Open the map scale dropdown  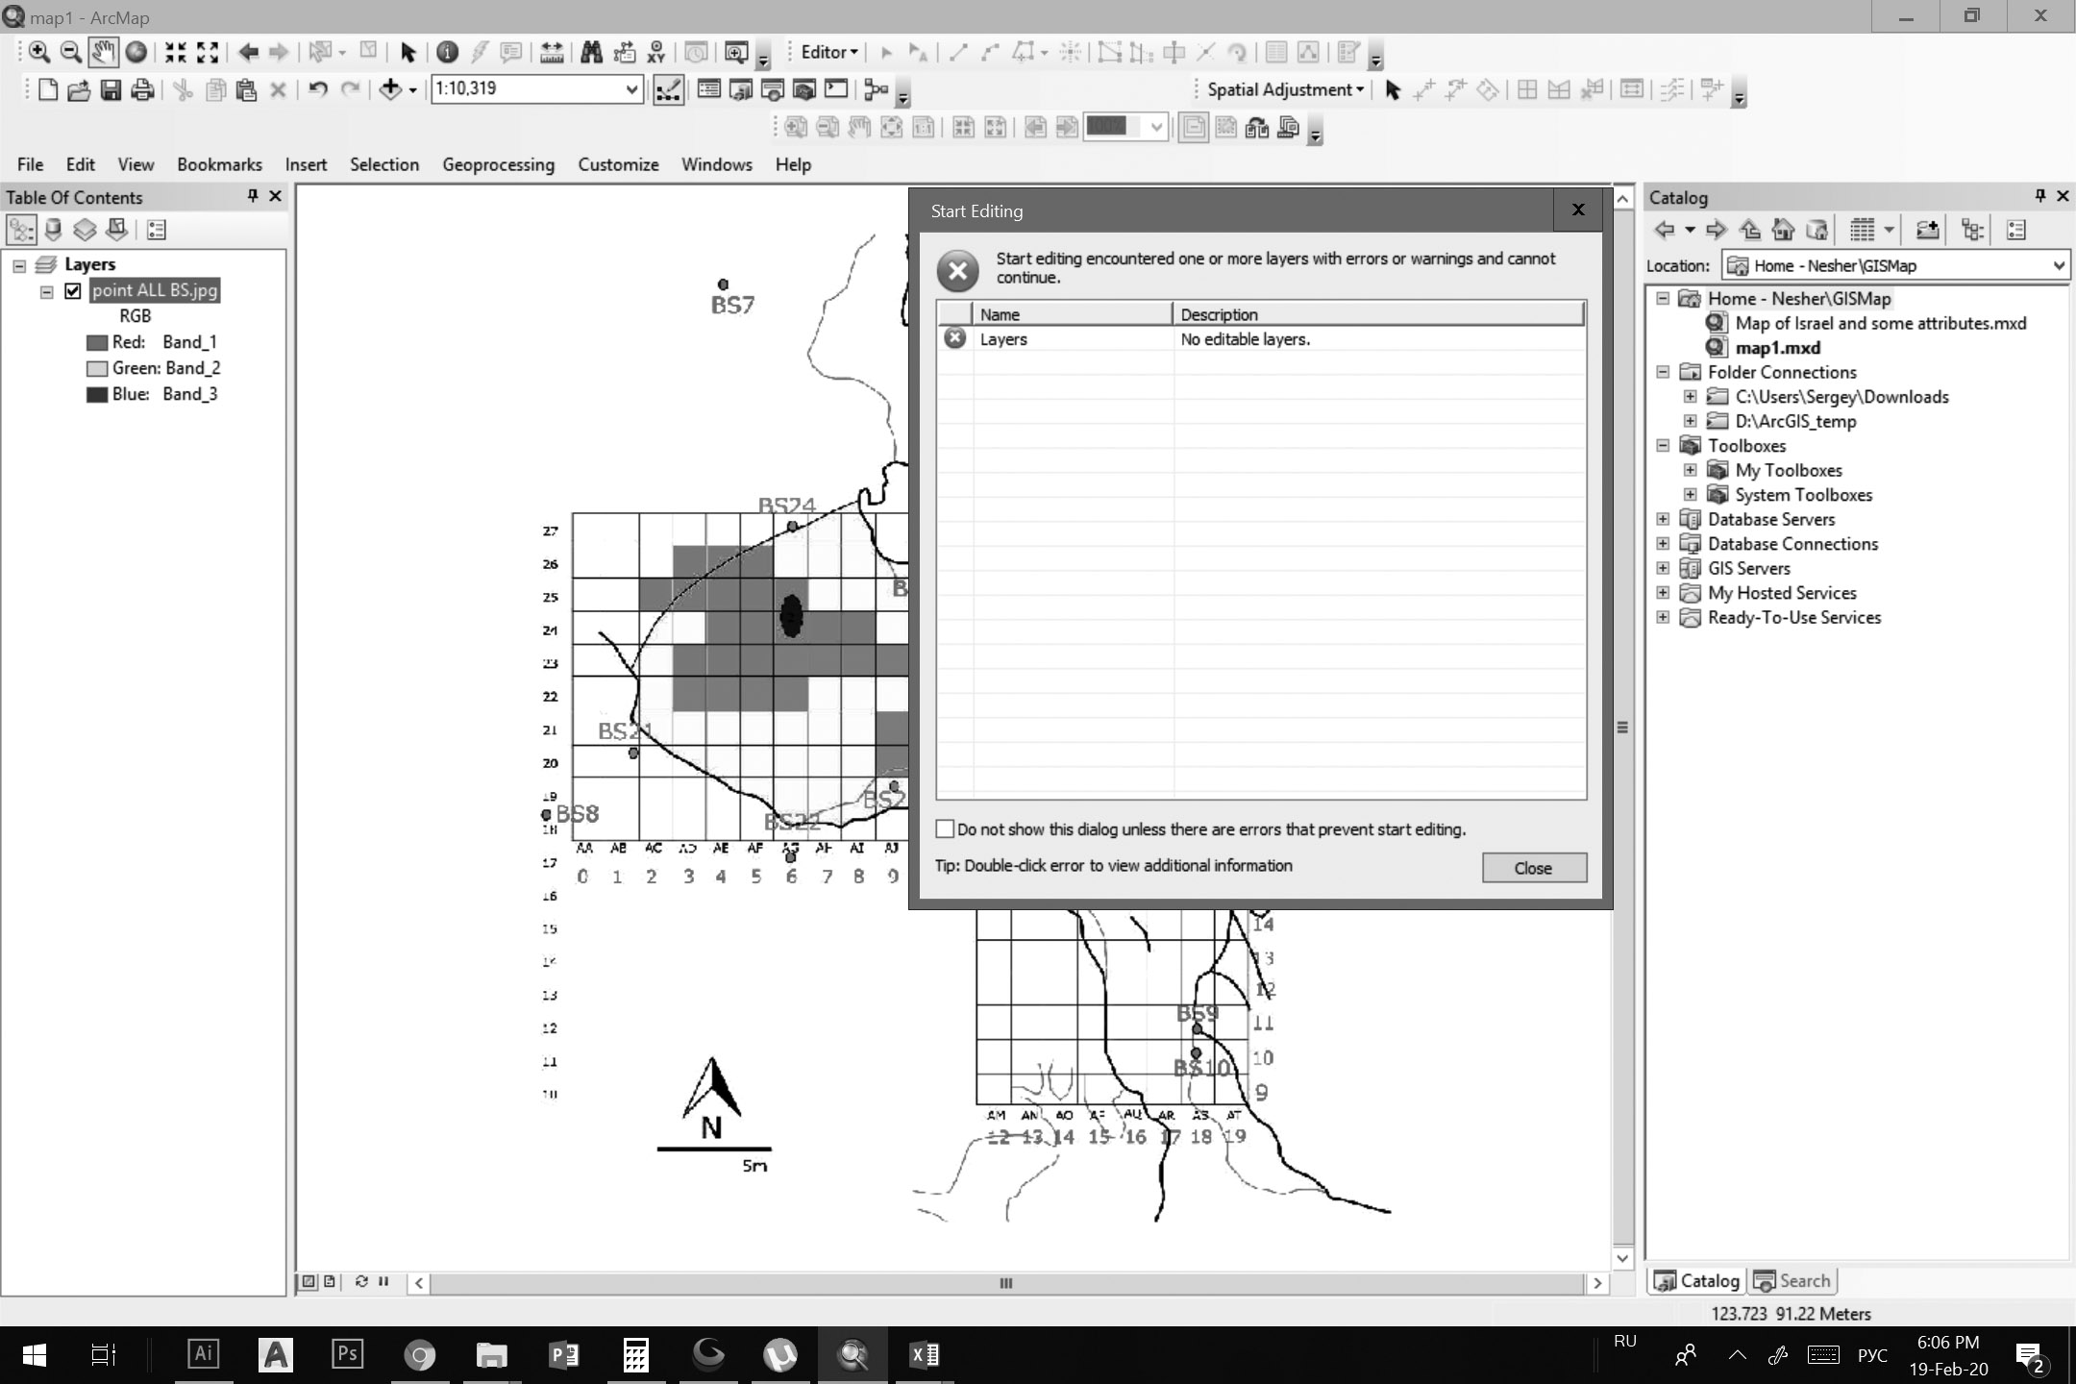click(631, 89)
